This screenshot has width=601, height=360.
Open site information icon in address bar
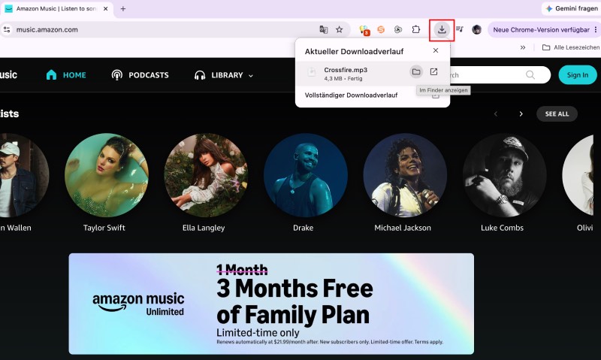click(7, 29)
